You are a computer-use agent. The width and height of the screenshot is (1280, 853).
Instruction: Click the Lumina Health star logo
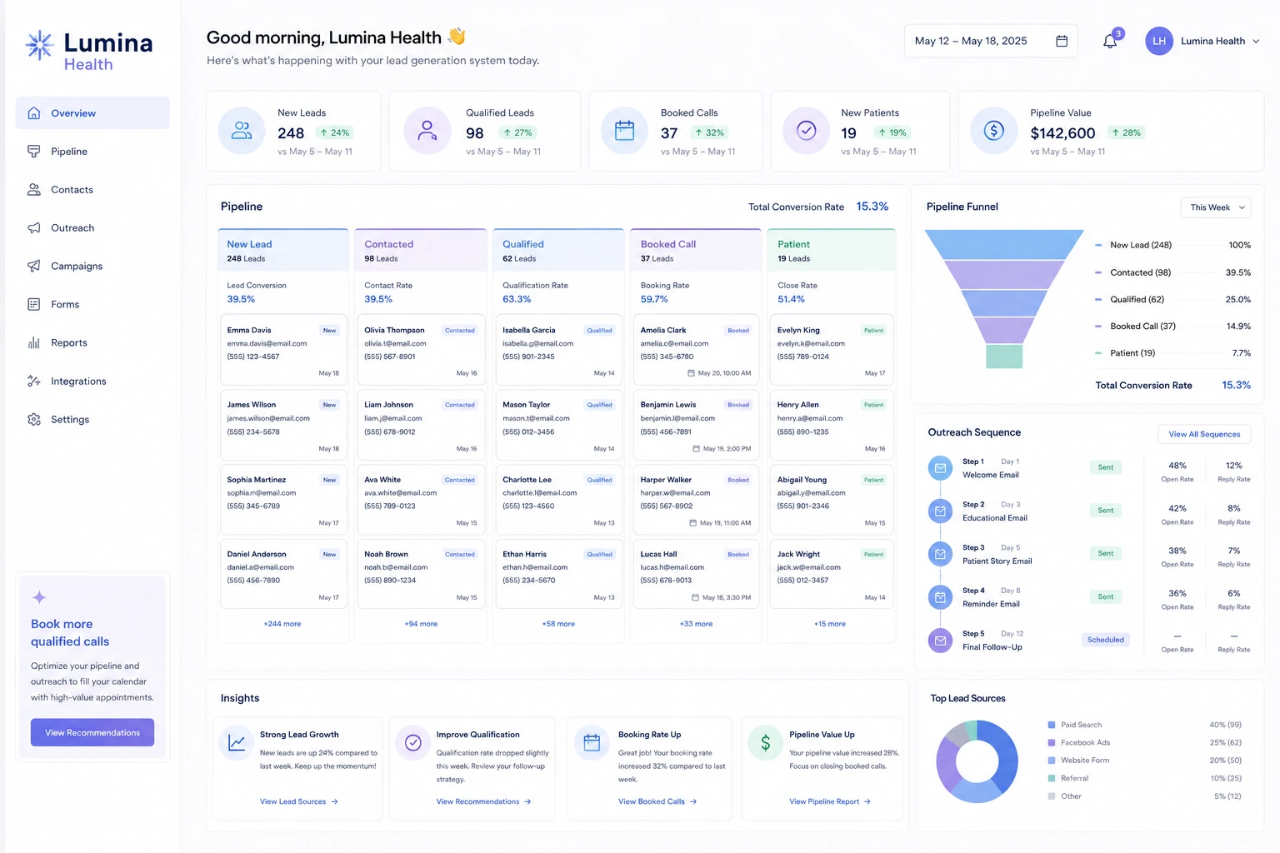coord(39,45)
